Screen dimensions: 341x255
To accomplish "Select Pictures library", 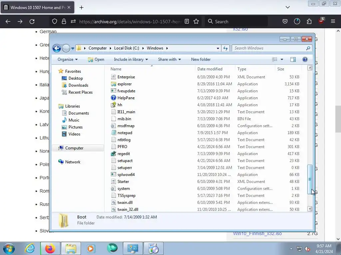I will (x=76, y=127).
